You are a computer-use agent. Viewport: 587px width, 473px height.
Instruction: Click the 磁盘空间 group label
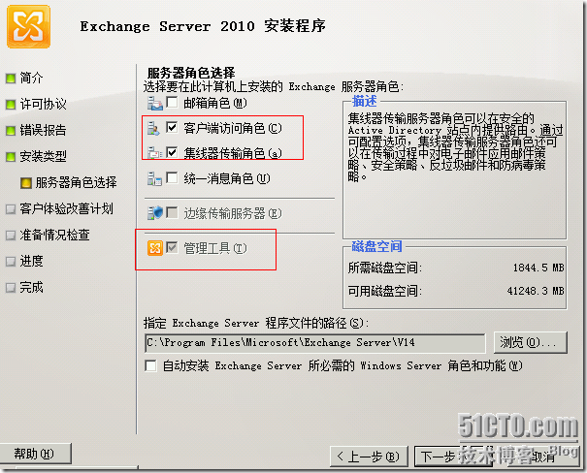376,246
